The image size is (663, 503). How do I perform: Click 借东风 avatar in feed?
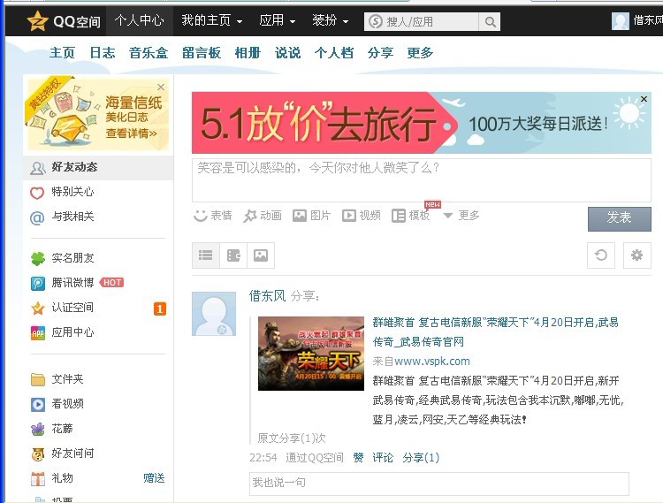pyautogui.click(x=214, y=314)
